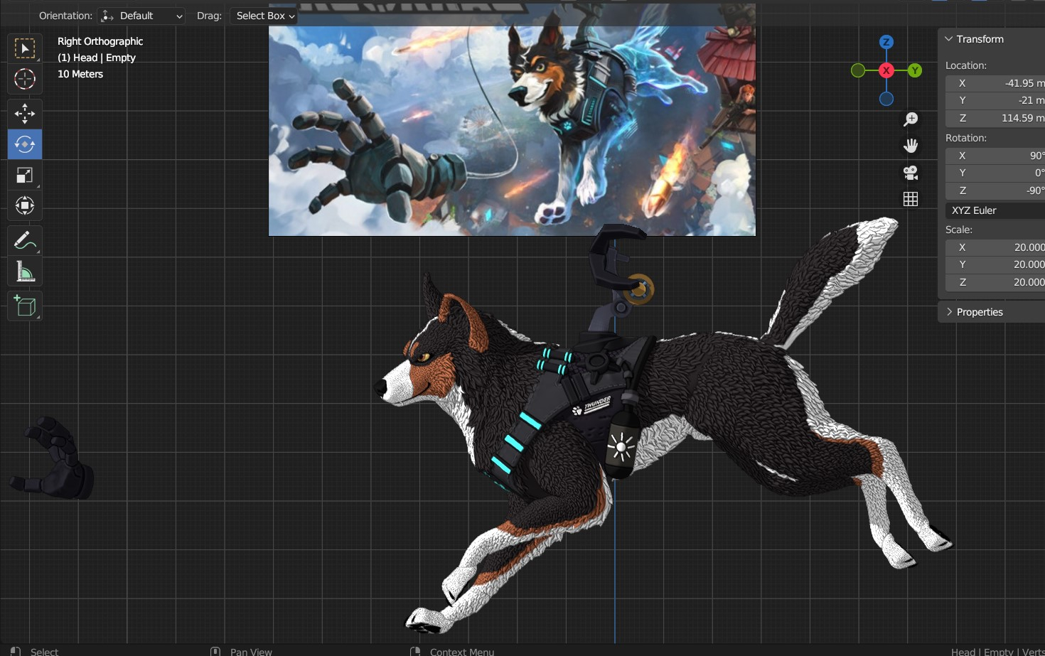The width and height of the screenshot is (1045, 656).
Task: Activate the Transform tool
Action: pos(25,206)
